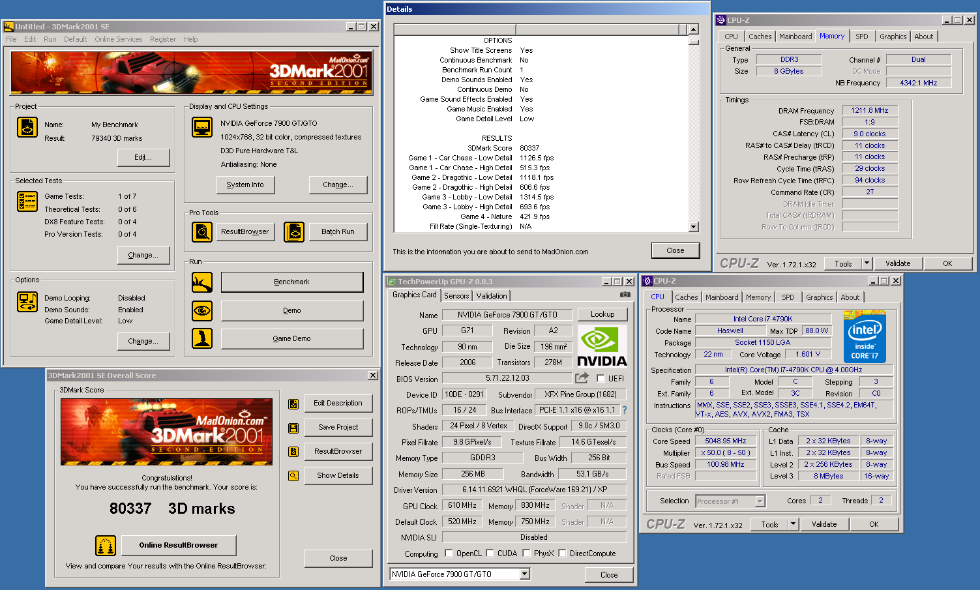The width and height of the screenshot is (980, 590).
Task: Expand Tools dropdown arrow in CPU-Z CPU window
Action: 793,524
